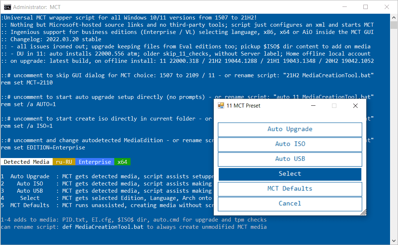
Task: Click 'Ingenious support for business editions' line
Action: coord(187,32)
